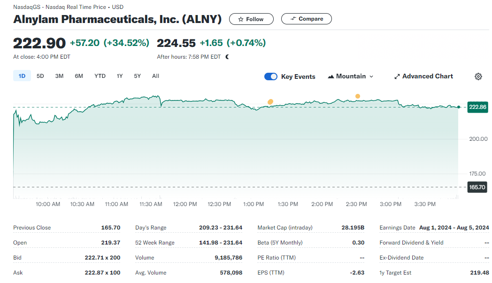Expand the Mountain chart type dropdown

click(371, 76)
